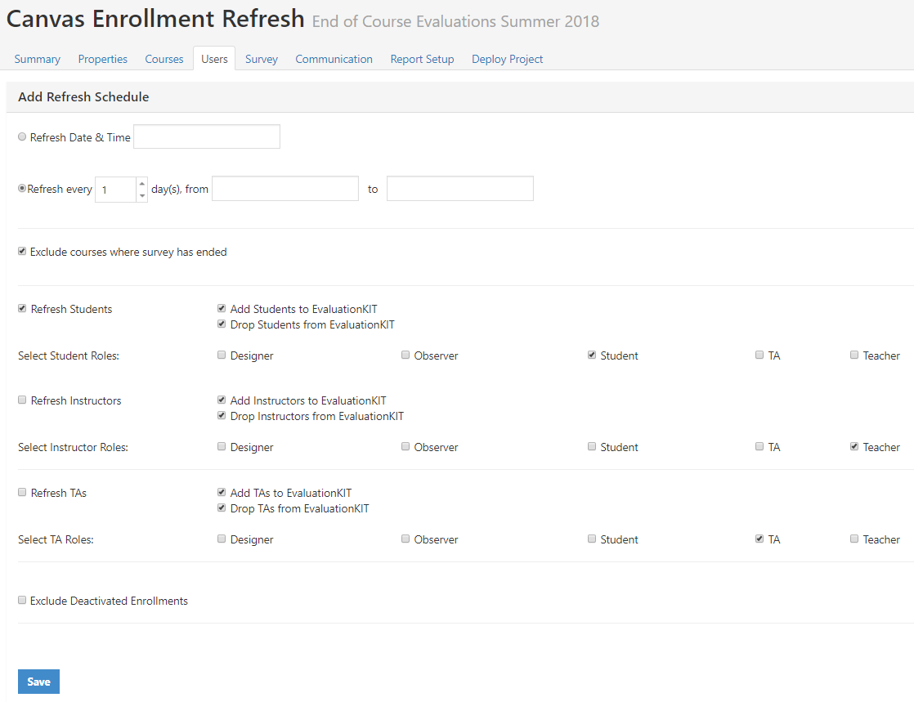Toggle the Refresh Students checkbox

pos(22,308)
